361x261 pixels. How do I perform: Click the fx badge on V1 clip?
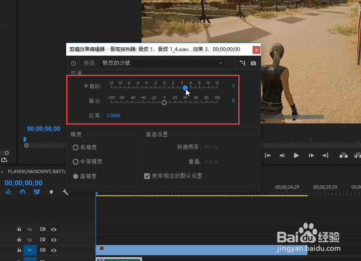coord(102,248)
